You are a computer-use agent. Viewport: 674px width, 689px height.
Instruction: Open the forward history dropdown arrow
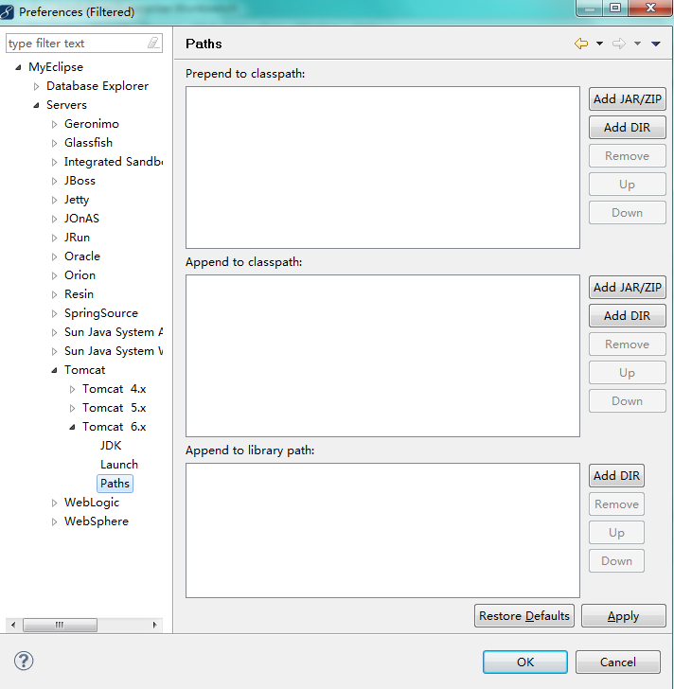pyautogui.click(x=637, y=44)
